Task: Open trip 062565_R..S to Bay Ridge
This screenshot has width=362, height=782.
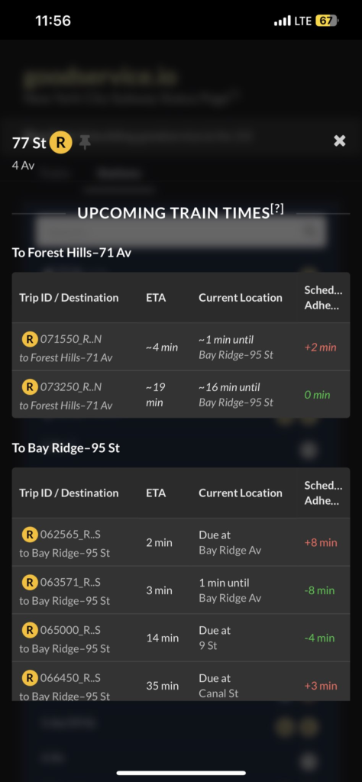Action: (181, 542)
